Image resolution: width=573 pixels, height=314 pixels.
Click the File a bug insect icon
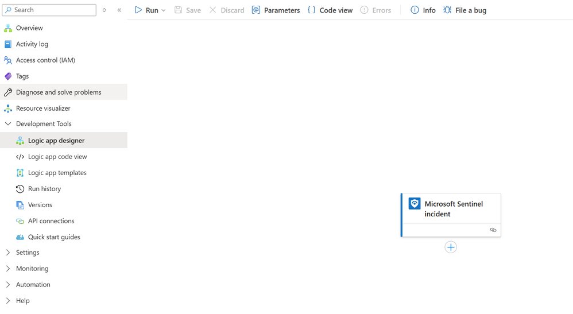point(447,10)
